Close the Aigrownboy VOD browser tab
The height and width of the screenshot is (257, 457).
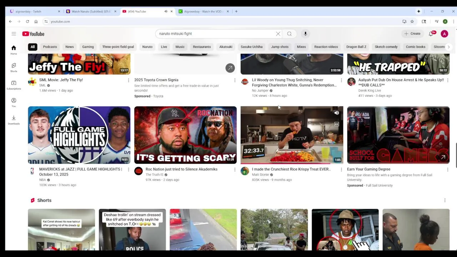(228, 11)
